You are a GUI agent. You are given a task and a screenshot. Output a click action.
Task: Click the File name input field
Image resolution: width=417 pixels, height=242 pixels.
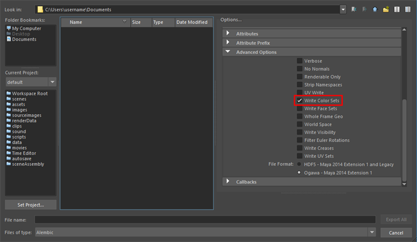pos(205,220)
